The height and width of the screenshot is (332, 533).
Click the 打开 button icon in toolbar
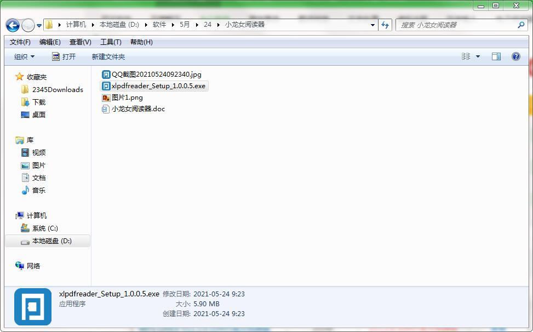pos(56,56)
